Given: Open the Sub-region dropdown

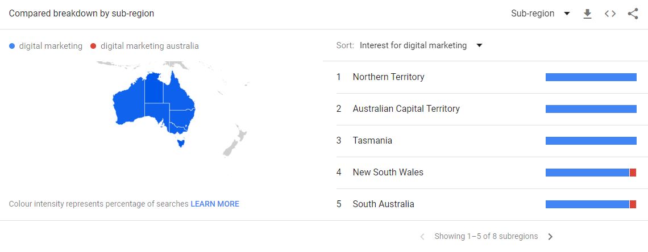Looking at the screenshot, I should tap(541, 14).
